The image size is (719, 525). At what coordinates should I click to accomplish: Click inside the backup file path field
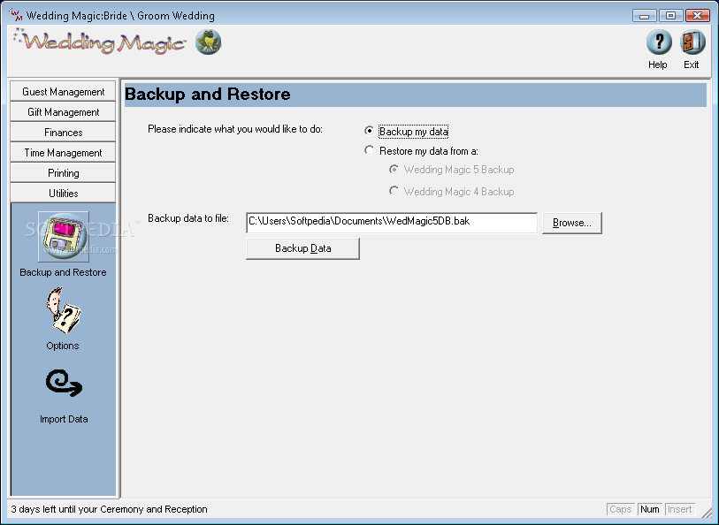[x=392, y=222]
